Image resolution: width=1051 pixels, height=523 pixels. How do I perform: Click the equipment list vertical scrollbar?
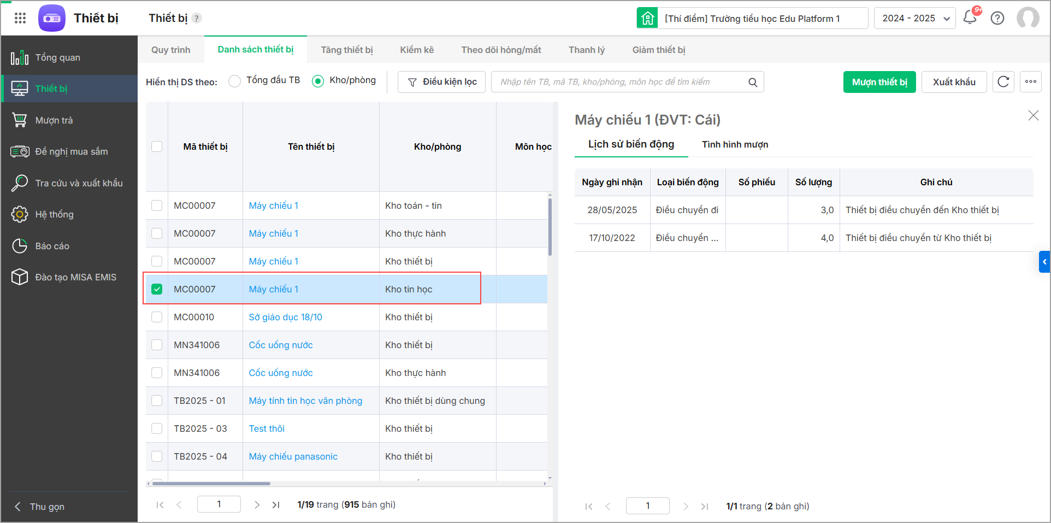[x=550, y=227]
